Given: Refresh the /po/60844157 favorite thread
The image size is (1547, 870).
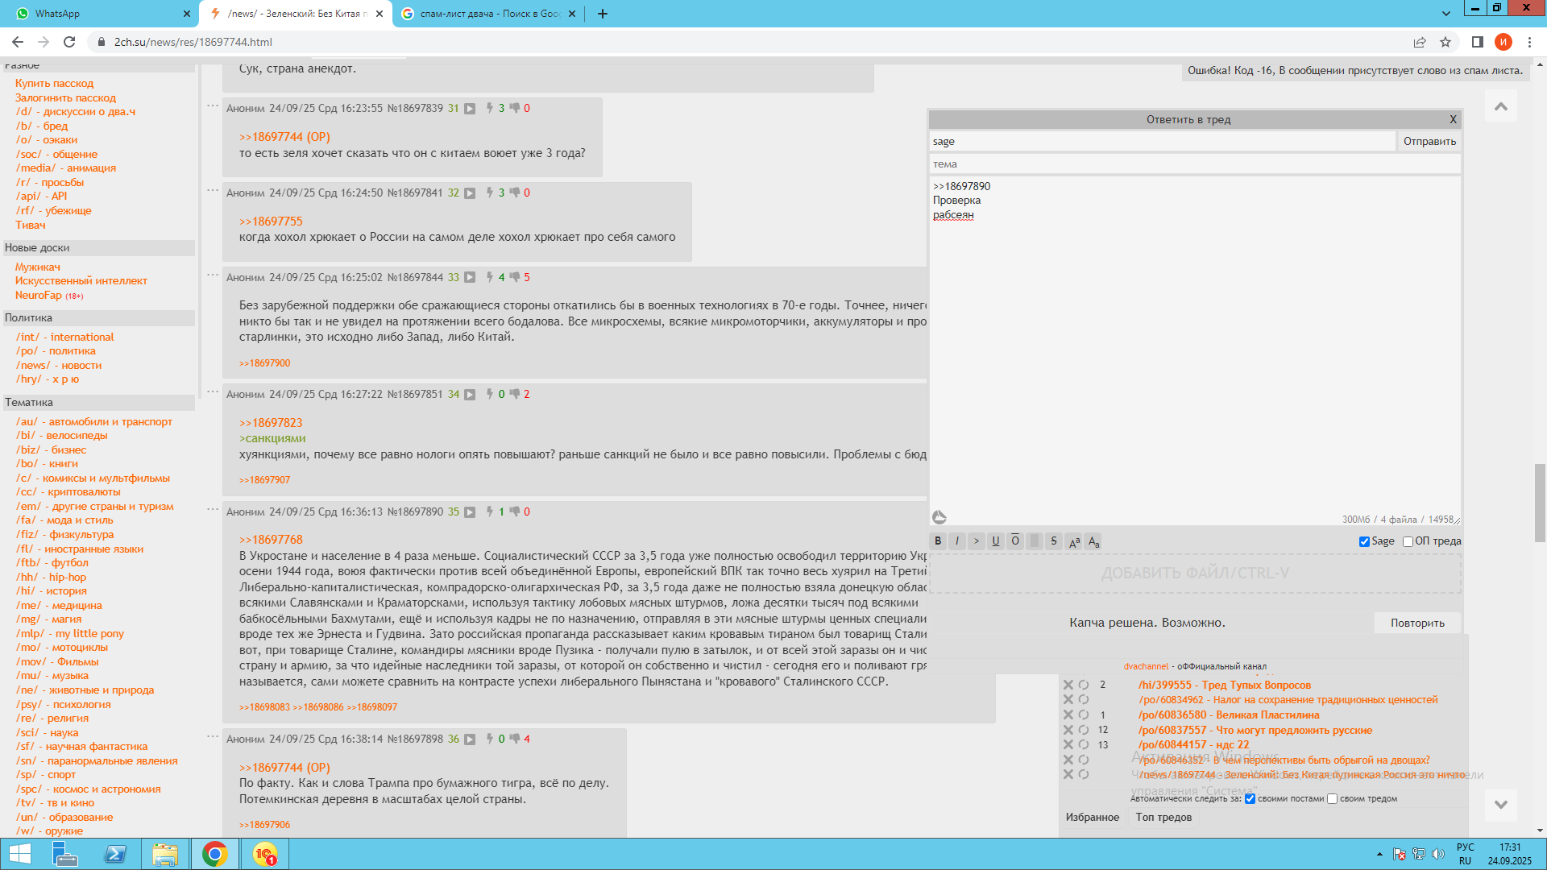Looking at the screenshot, I should [1084, 745].
